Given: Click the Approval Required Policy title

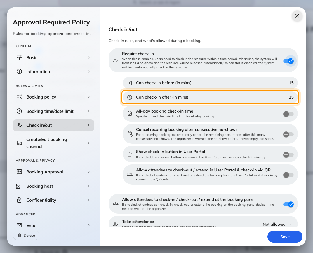Looking at the screenshot, I should pyautogui.click(x=51, y=22).
